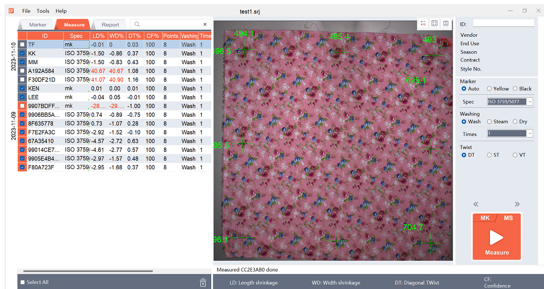The height and width of the screenshot is (289, 544).
Task: Open the Tools menu
Action: point(43,11)
